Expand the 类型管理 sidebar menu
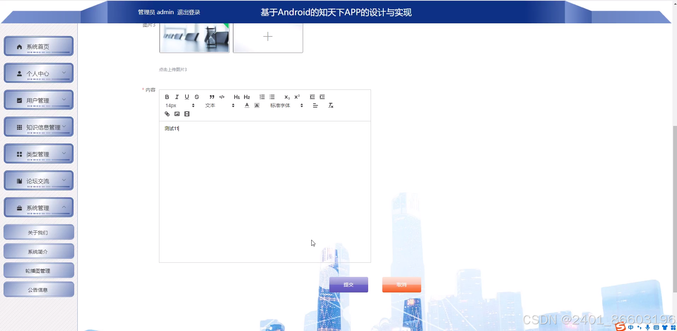Viewport: 677px width, 331px height. click(39, 154)
